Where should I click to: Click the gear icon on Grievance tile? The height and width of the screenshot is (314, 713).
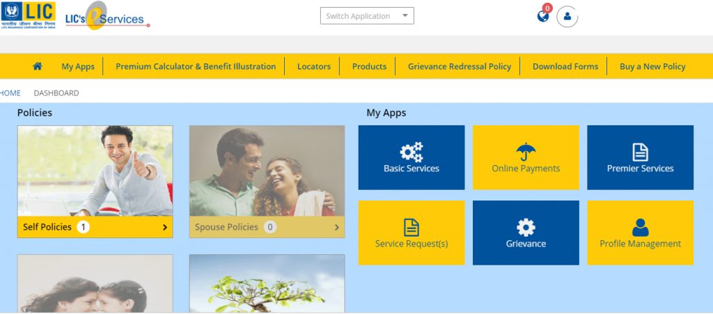point(526,228)
